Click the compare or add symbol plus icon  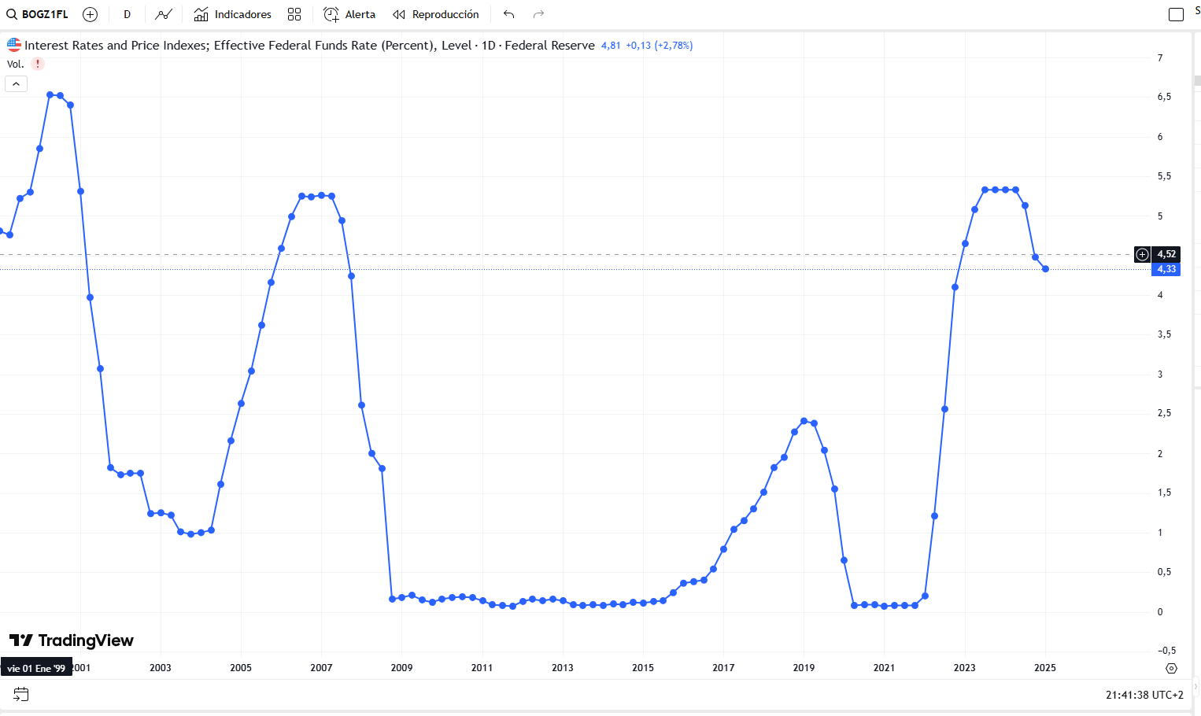91,14
